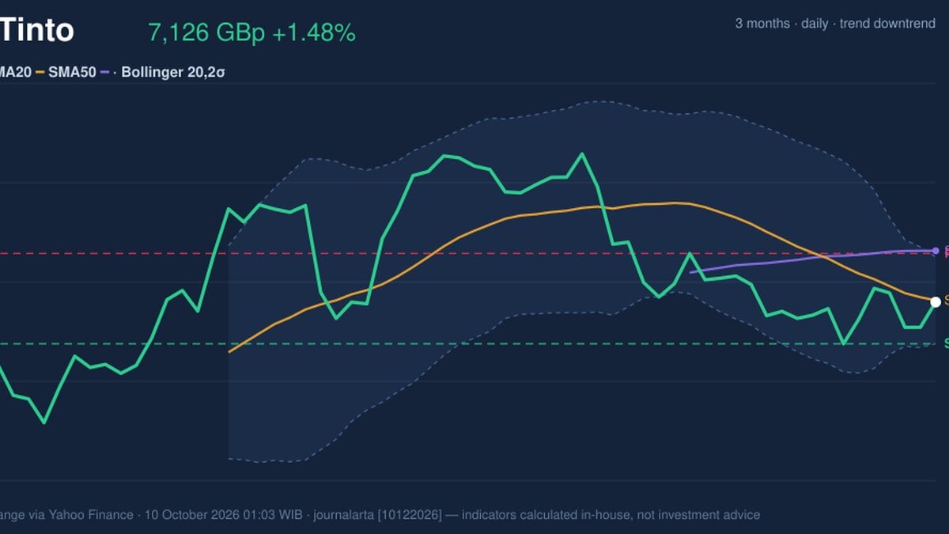The width and height of the screenshot is (949, 534).
Task: Click the green S support label at right
Action: pyautogui.click(x=947, y=343)
